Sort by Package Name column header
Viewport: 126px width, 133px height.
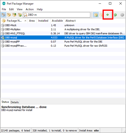[x=14, y=21]
